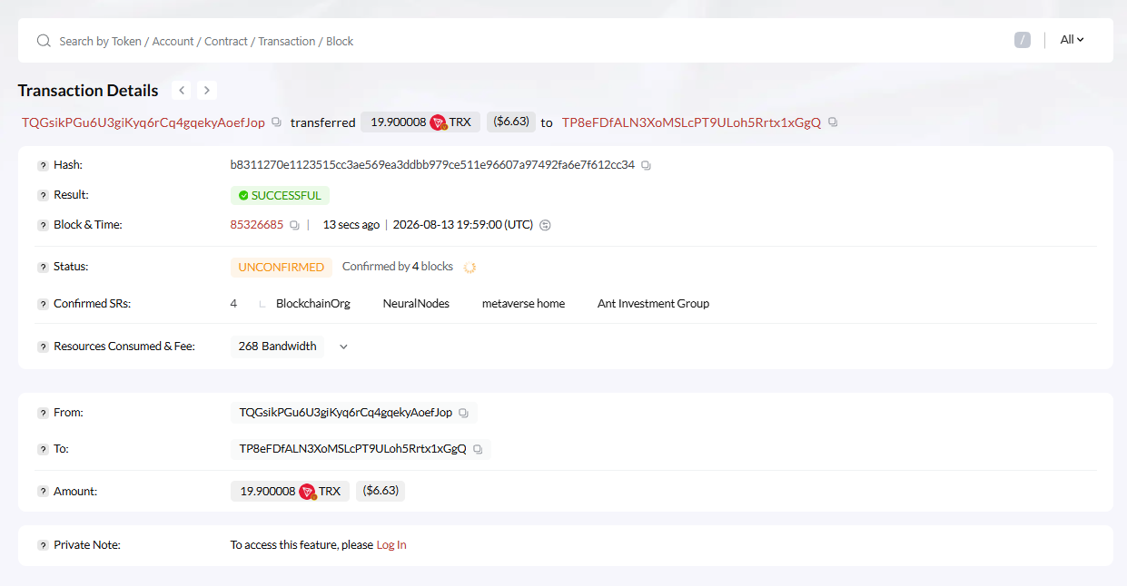Open block 85326685 link
The height and width of the screenshot is (586, 1127).
[257, 225]
